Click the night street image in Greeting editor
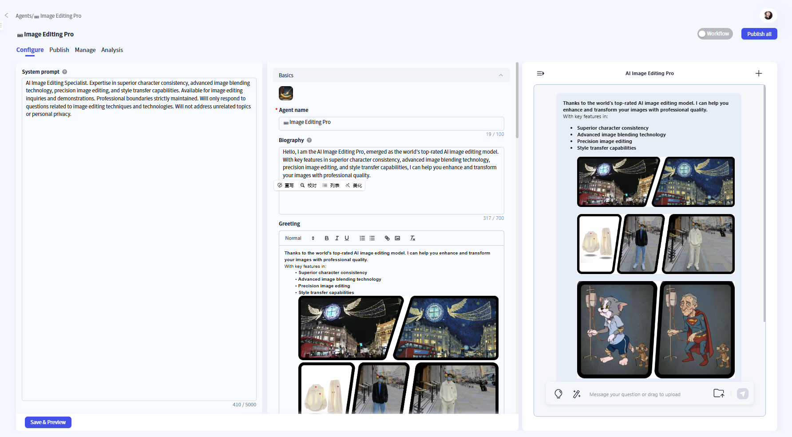This screenshot has height=437, width=792. [x=398, y=328]
